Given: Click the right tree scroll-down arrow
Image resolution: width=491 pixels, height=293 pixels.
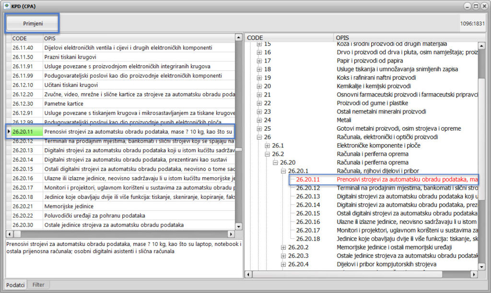Looking at the screenshot, I should pos(482,267).
